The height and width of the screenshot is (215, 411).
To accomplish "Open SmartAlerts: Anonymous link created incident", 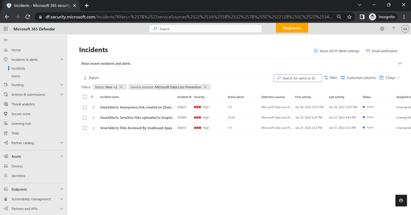I will coord(137,107).
